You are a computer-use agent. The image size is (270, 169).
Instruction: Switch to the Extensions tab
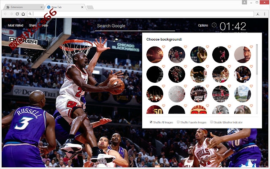[x=24, y=7]
